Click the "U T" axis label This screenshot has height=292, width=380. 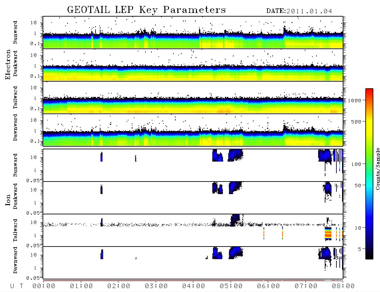[x=17, y=286]
